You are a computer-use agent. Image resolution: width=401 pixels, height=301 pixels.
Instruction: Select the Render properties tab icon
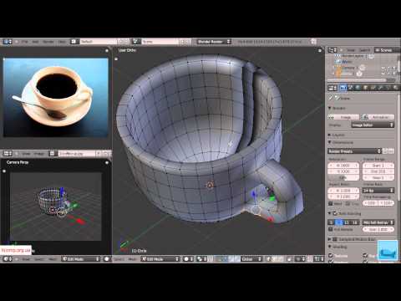click(343, 88)
